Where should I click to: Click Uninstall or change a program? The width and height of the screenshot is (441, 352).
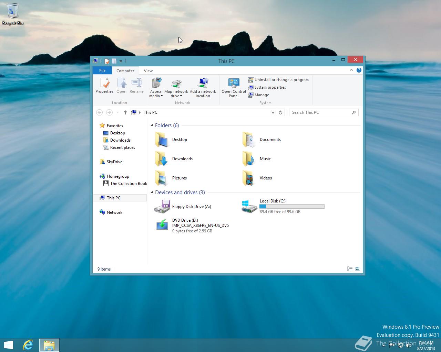click(278, 80)
